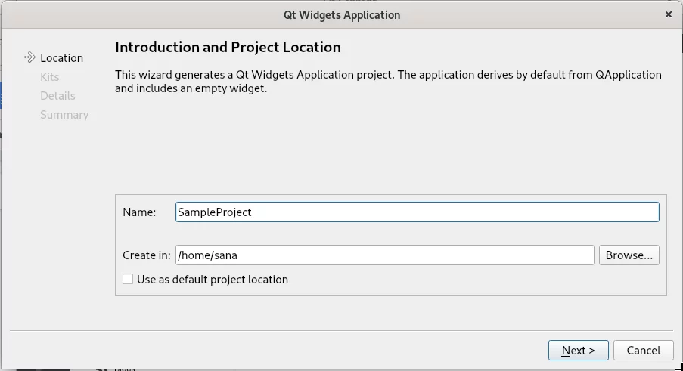The height and width of the screenshot is (371, 683).
Task: Select the Location wizard step
Action: 61,58
